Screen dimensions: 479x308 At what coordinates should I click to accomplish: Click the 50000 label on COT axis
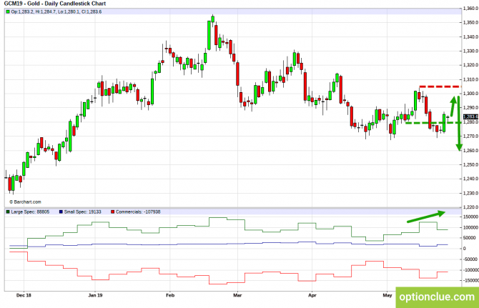[x=470, y=238]
